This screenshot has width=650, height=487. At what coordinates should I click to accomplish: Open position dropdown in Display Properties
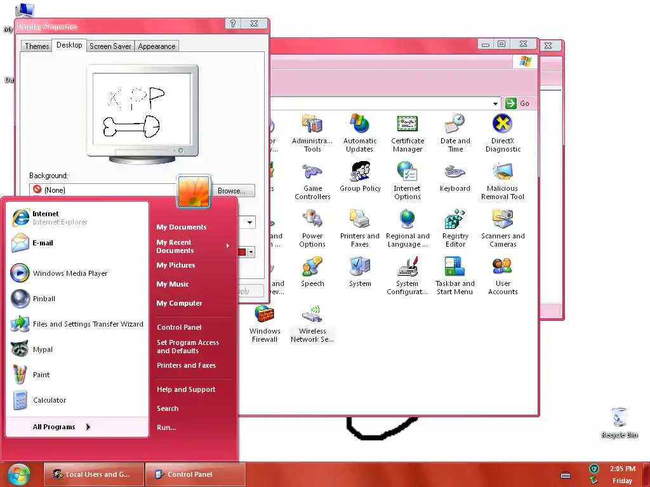[249, 223]
